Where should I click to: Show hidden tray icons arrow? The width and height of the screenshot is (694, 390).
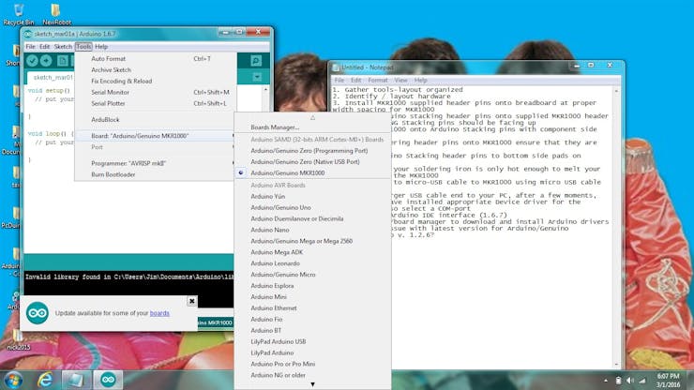(x=606, y=381)
